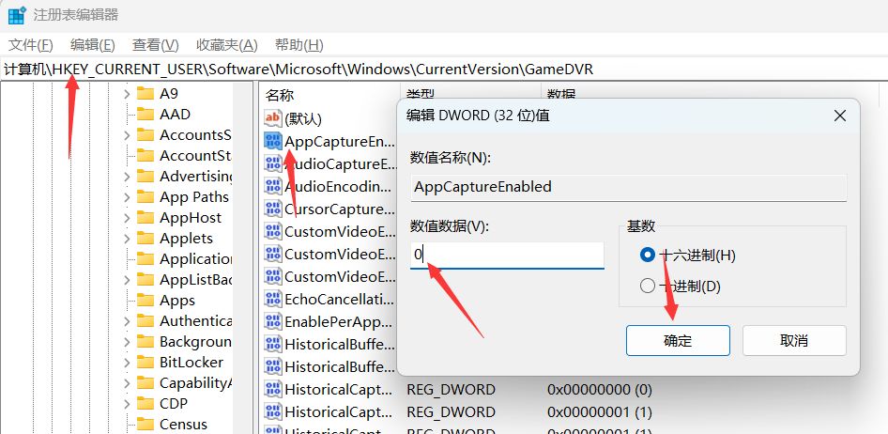Image resolution: width=888 pixels, height=434 pixels.
Task: Click the Authentica folder icon
Action: tap(145, 320)
